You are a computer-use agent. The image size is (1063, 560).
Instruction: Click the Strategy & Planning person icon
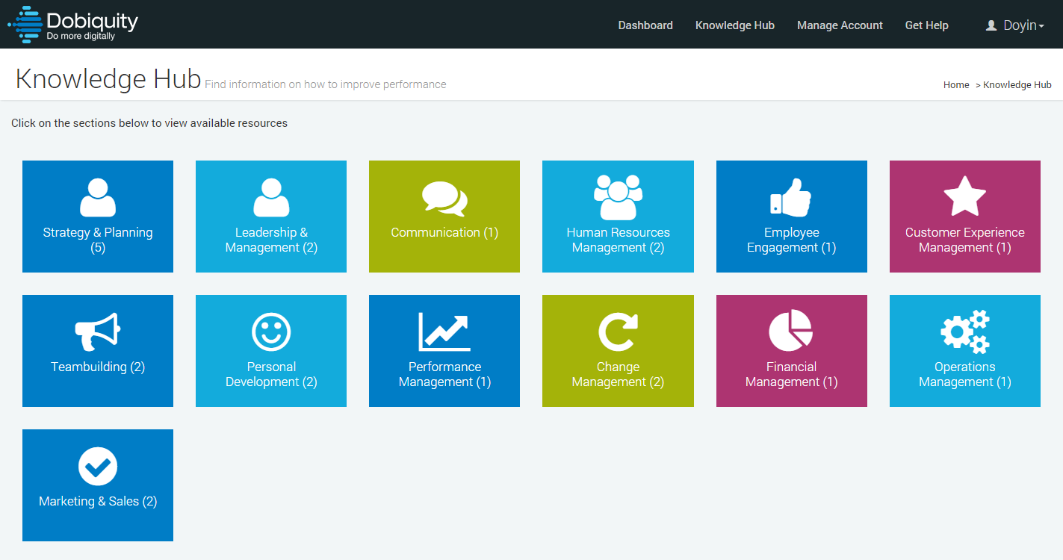[x=98, y=197]
